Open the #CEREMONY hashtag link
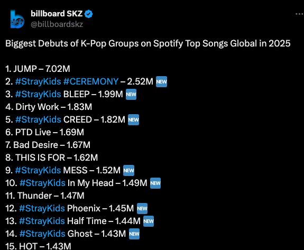 (x=91, y=81)
